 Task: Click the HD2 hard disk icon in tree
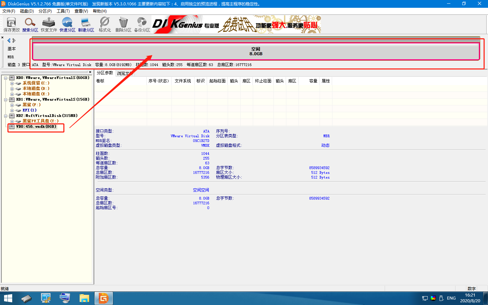(x=12, y=116)
